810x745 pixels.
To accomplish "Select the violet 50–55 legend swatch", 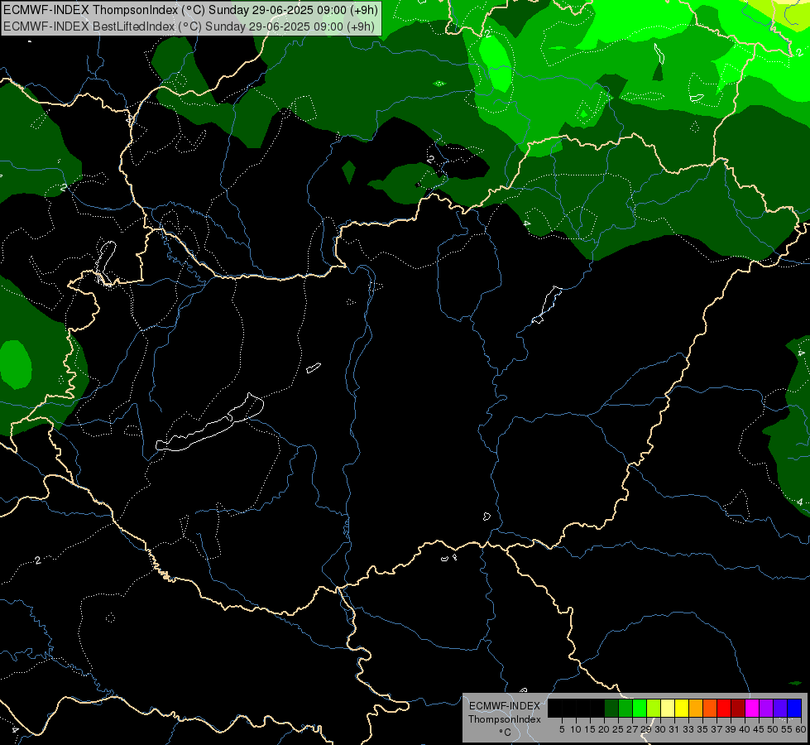I will coord(780,708).
